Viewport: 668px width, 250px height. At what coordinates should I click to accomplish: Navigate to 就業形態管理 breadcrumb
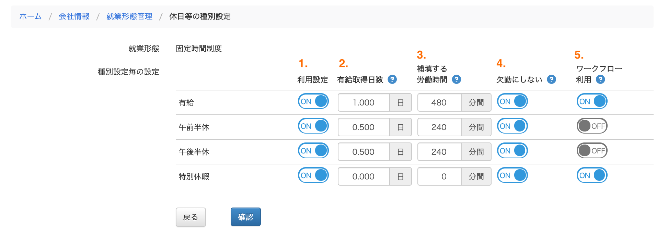(129, 16)
